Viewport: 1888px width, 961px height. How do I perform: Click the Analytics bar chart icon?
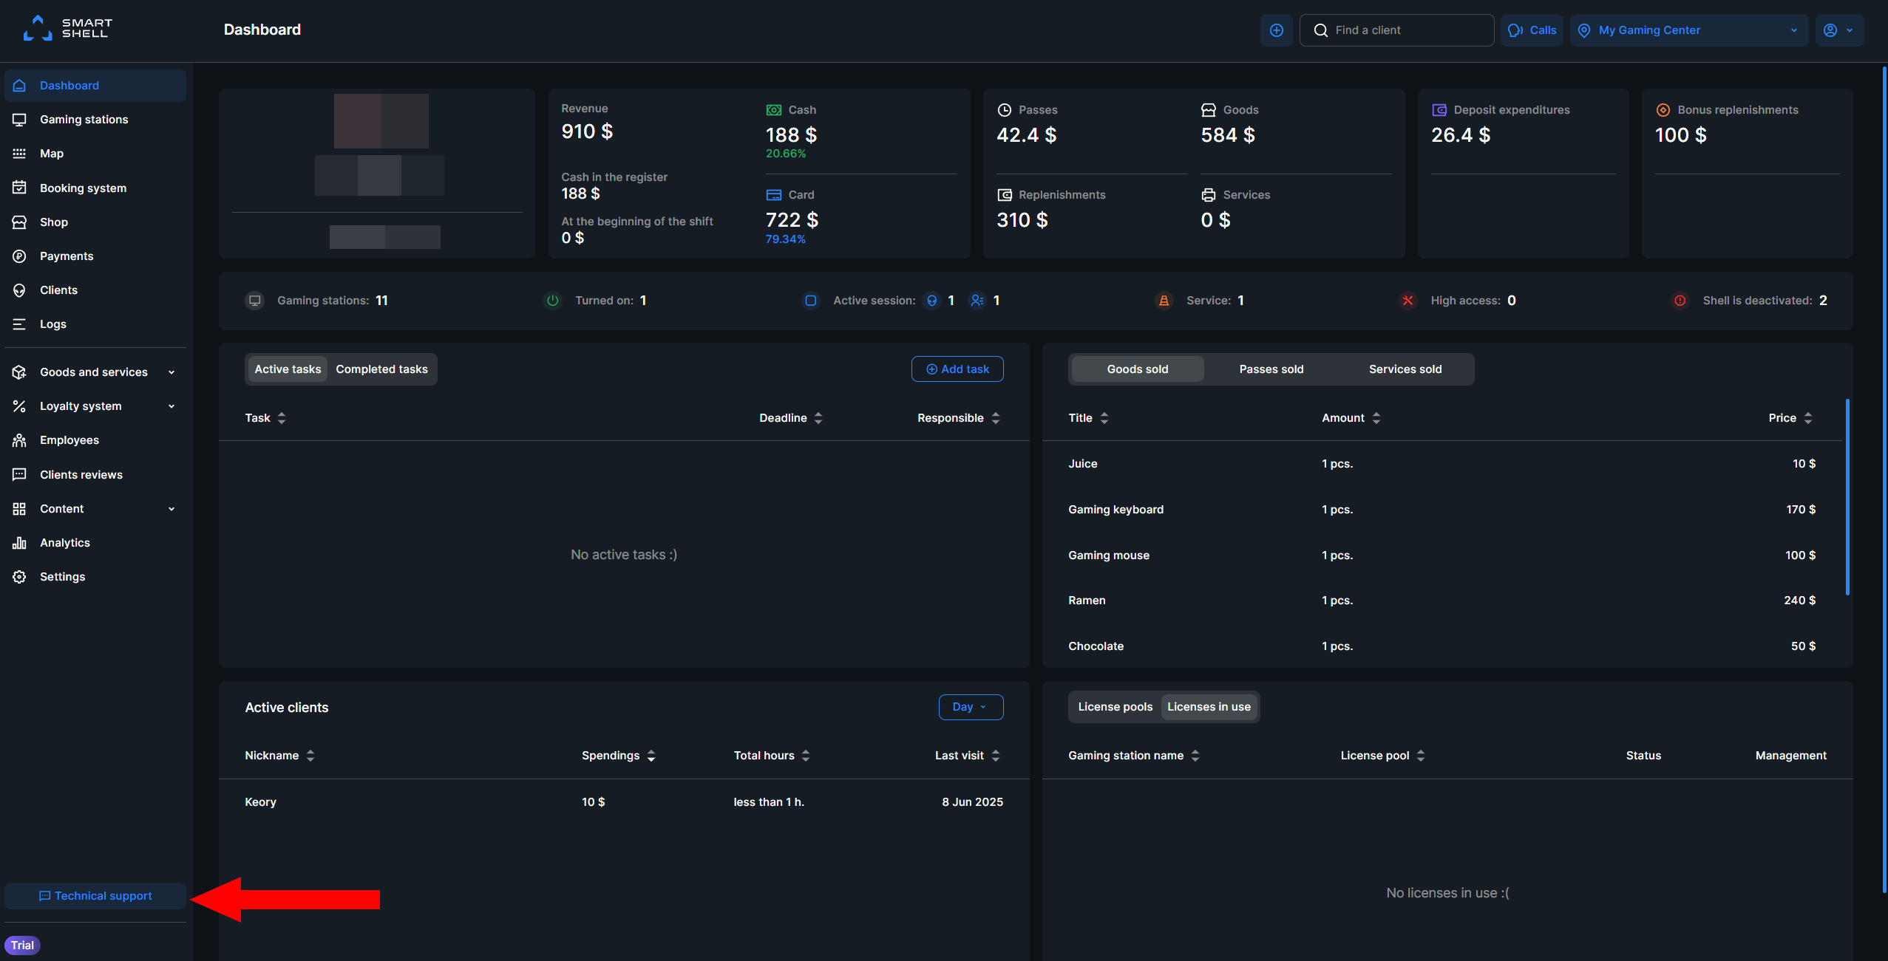(x=20, y=543)
